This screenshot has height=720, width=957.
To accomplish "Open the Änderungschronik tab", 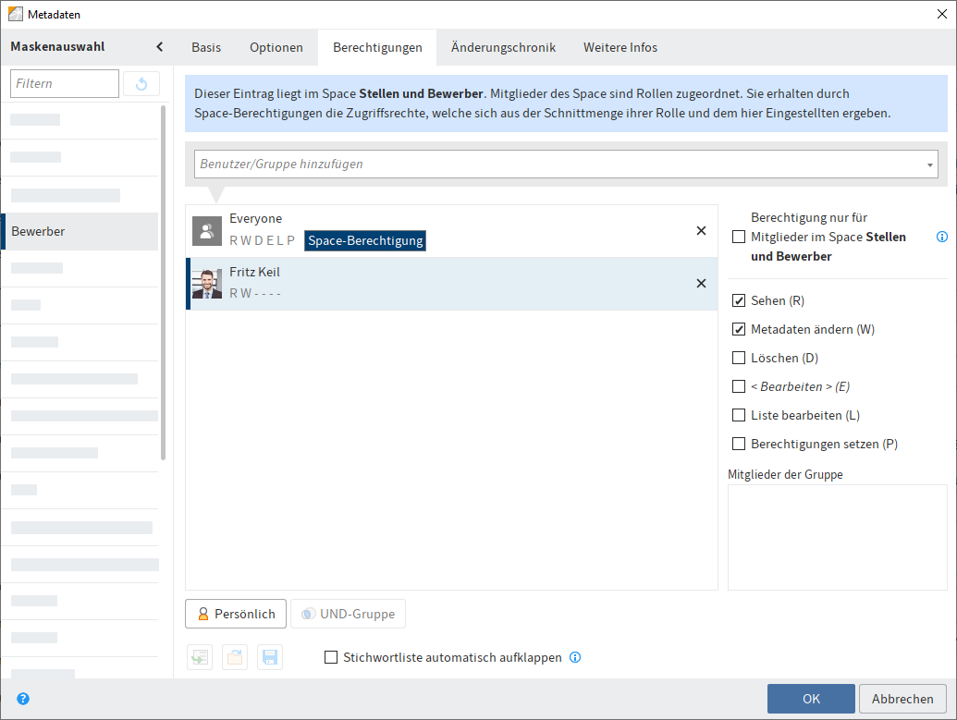I will tap(503, 47).
